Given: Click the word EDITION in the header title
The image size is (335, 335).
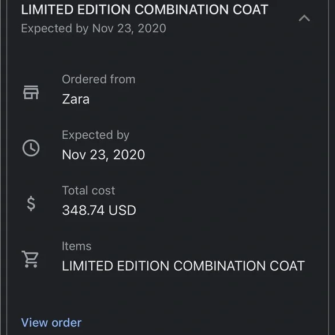Looking at the screenshot, I should [x=104, y=10].
